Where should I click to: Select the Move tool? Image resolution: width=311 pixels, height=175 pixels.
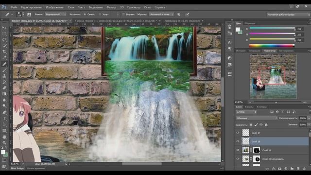point(4,28)
